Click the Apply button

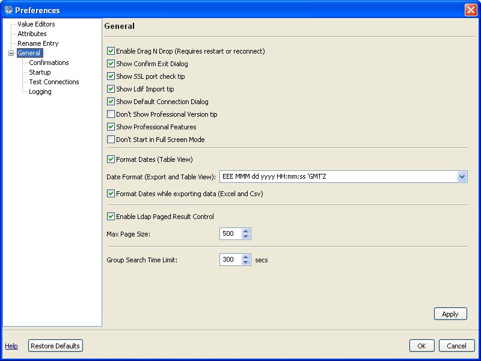click(450, 314)
